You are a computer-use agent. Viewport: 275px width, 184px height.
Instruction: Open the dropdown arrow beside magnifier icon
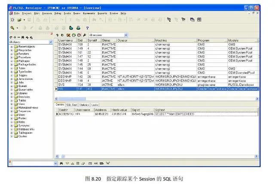click(17, 28)
